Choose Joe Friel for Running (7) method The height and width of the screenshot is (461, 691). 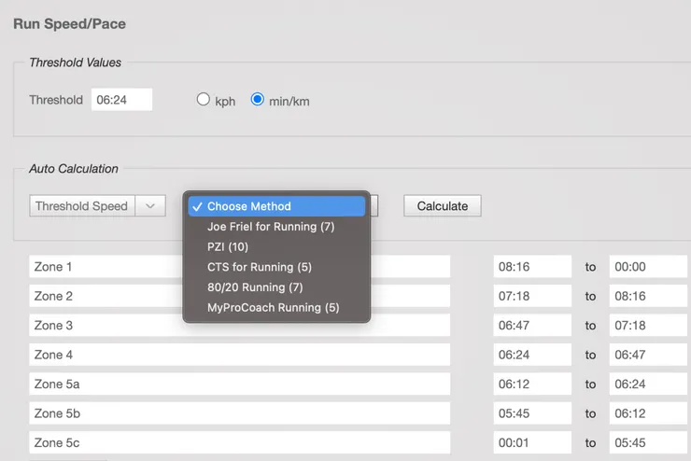(x=276, y=227)
